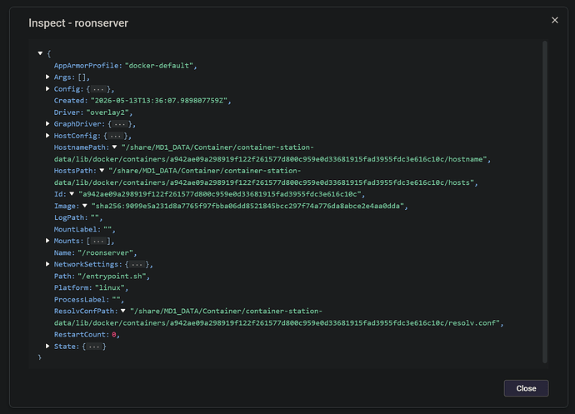The image size is (575, 414).
Task: Expand the HostConfig object
Action: [x=47, y=136]
